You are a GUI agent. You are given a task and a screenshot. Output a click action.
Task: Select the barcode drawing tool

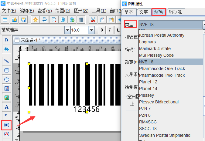[7, 125]
